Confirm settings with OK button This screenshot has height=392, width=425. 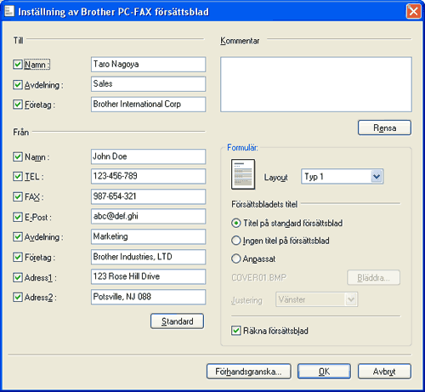pos(324,372)
